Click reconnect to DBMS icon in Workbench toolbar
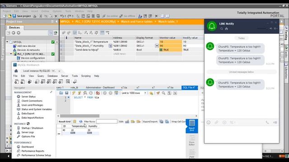This screenshot has width=289, height=162. pos(75,81)
